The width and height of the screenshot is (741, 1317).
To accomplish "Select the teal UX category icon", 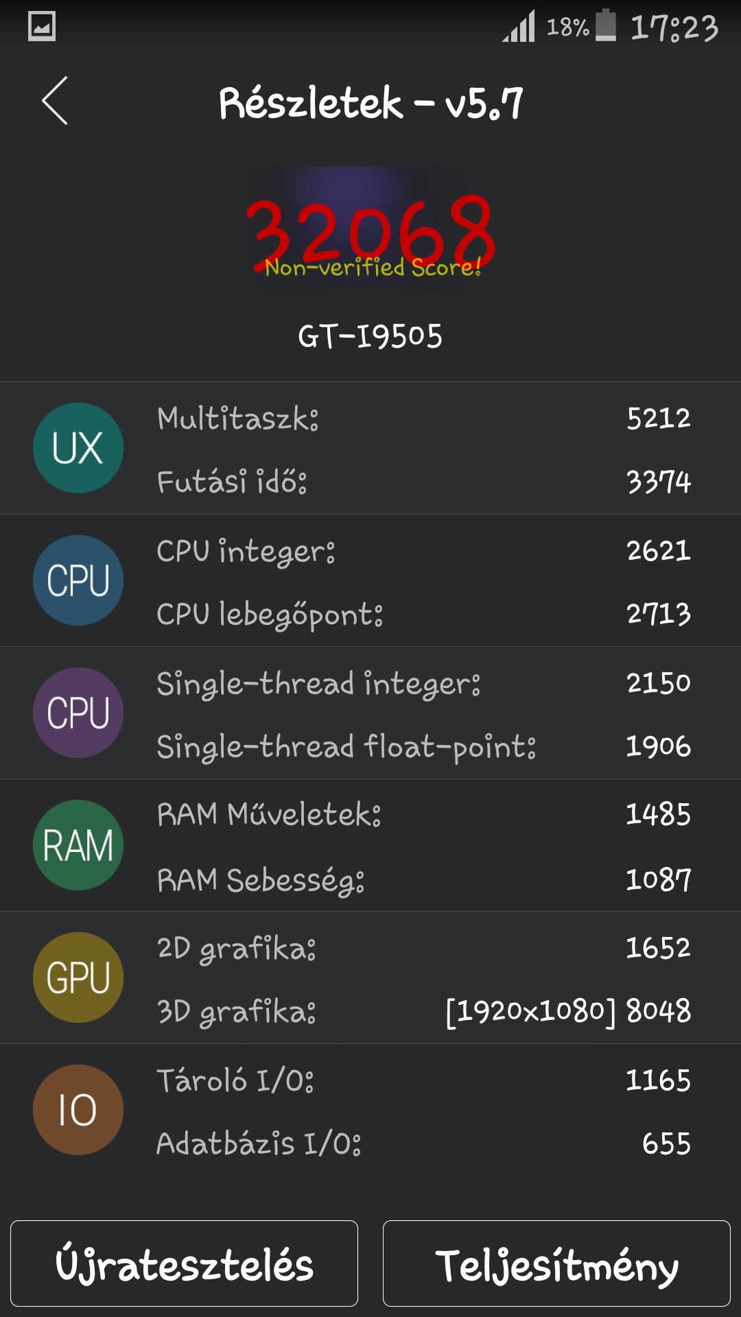I will coord(78,448).
